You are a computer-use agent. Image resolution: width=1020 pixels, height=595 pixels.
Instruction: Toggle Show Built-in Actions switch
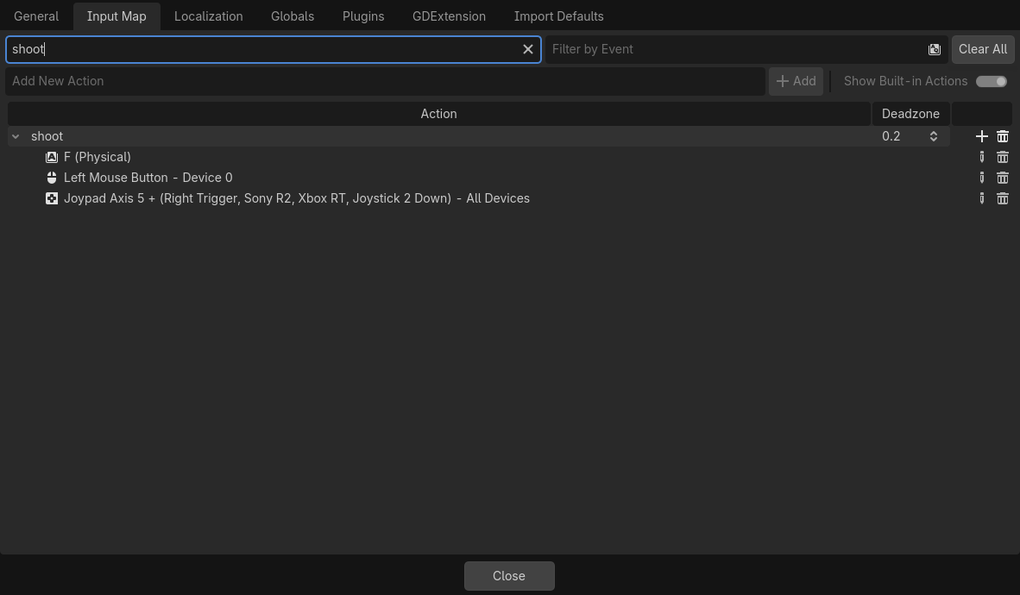(x=992, y=81)
